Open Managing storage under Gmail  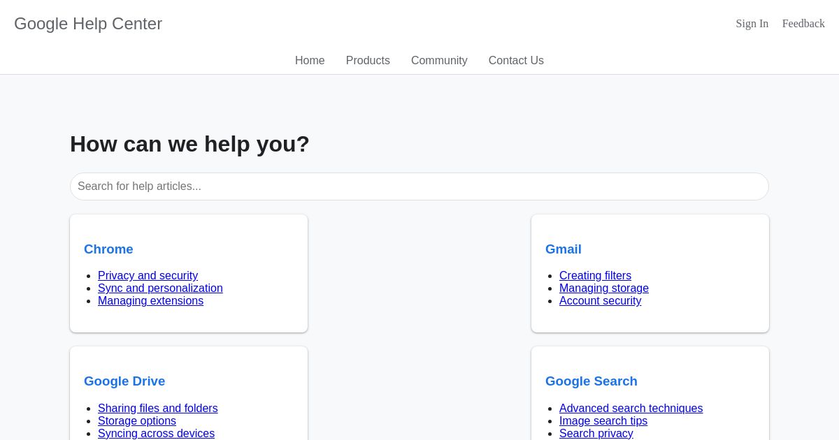[x=604, y=288]
